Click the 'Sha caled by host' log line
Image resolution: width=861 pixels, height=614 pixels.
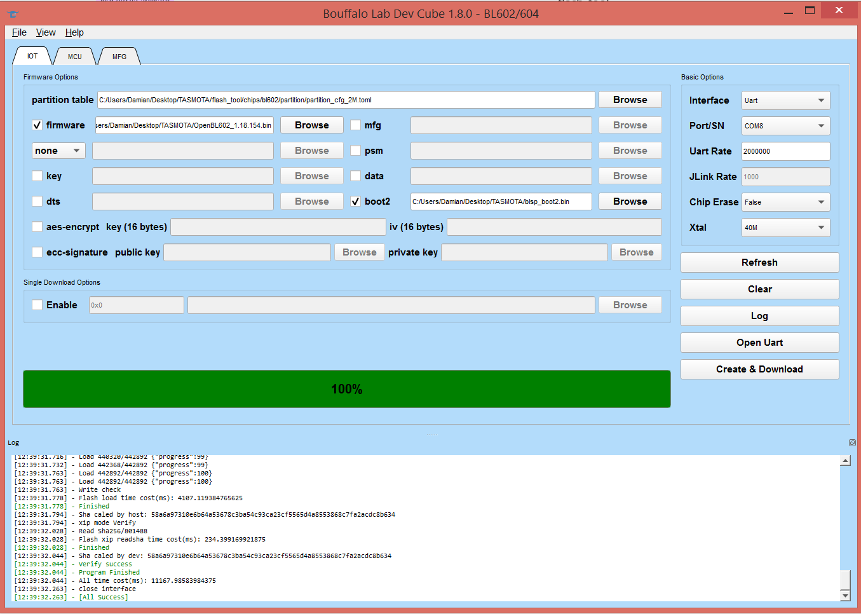coord(205,515)
